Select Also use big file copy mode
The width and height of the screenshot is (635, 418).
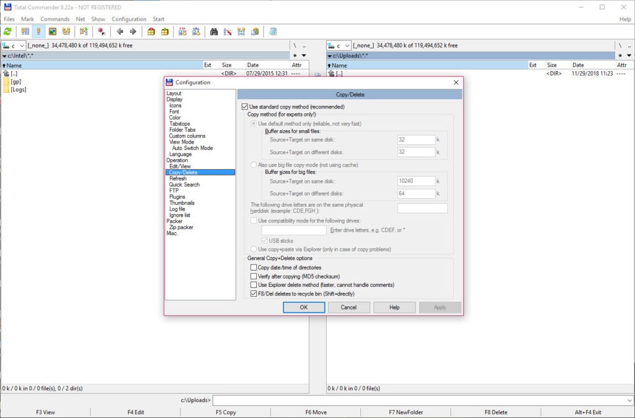click(254, 165)
